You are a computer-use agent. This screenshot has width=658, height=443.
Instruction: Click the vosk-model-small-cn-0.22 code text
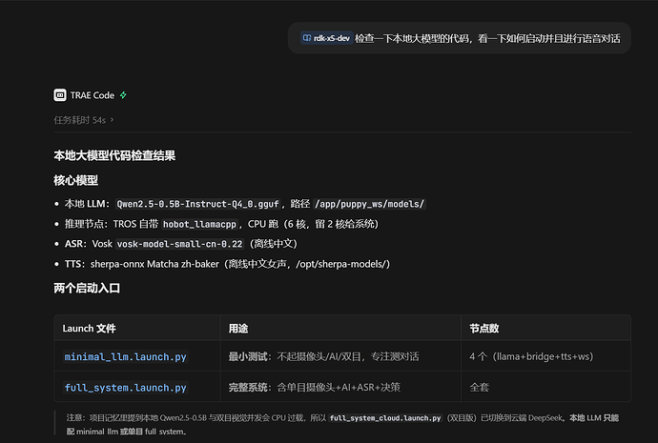click(179, 244)
